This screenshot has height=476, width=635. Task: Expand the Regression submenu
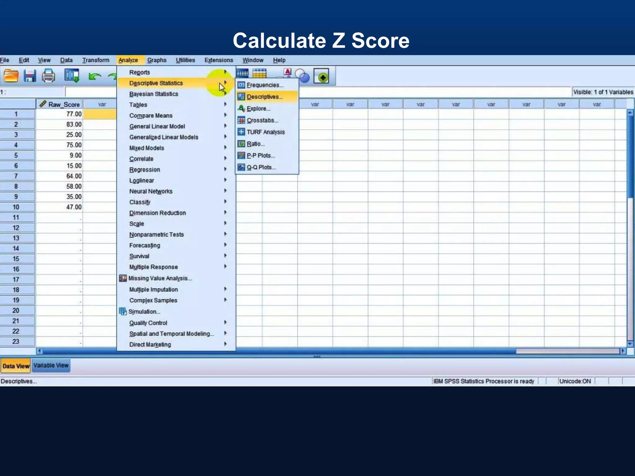(176, 170)
